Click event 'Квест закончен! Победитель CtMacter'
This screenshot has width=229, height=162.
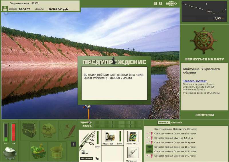coord(175,129)
